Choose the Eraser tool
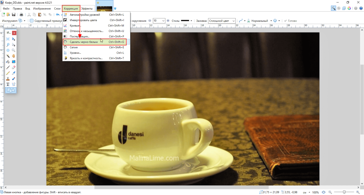This screenshot has height=195, width=364. pos(14,67)
